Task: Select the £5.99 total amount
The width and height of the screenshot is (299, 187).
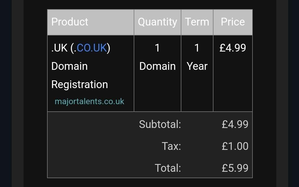Action: [235, 168]
